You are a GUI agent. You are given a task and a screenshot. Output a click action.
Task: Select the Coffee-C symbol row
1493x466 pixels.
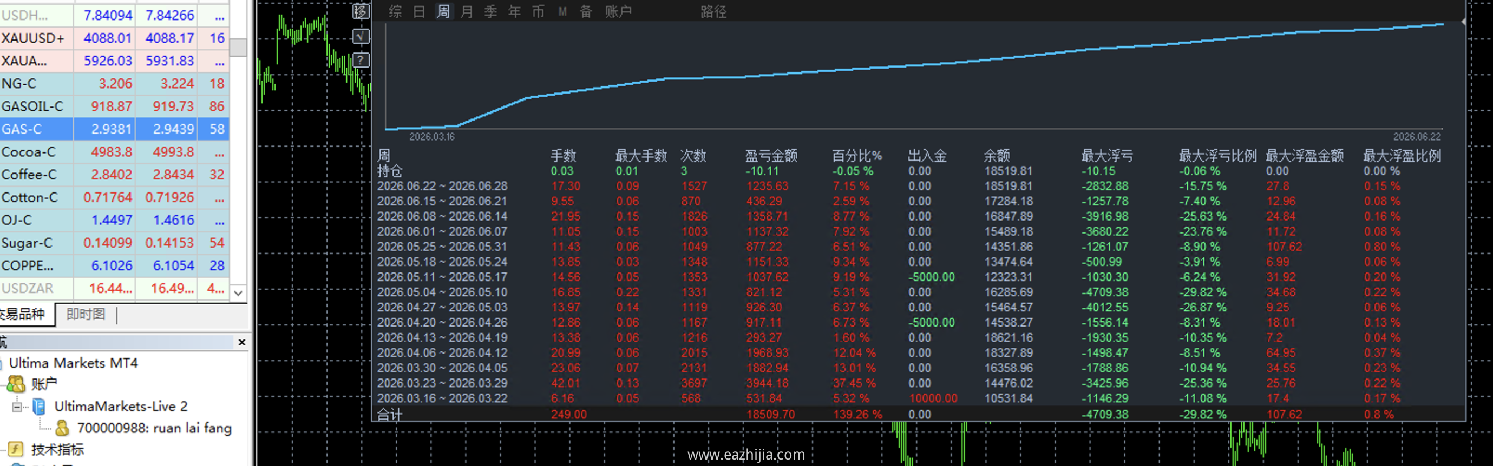(x=115, y=175)
